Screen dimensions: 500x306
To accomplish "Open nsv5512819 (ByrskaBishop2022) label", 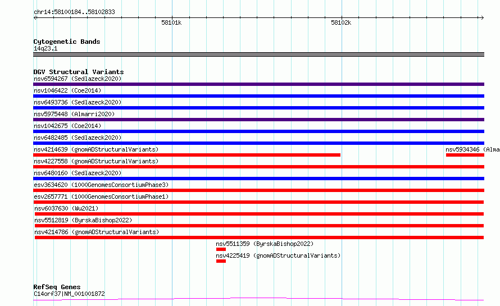I will (83, 220).
